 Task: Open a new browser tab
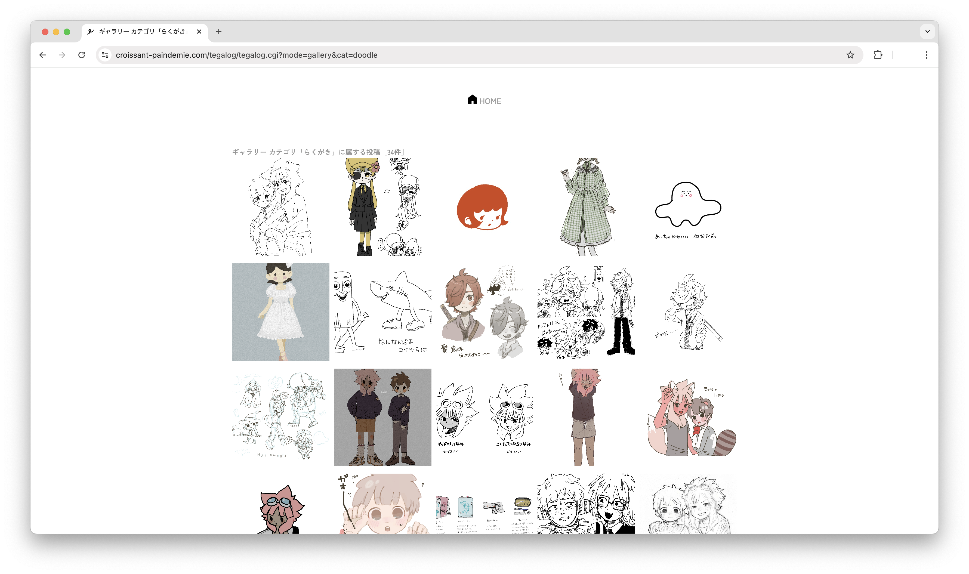point(218,32)
